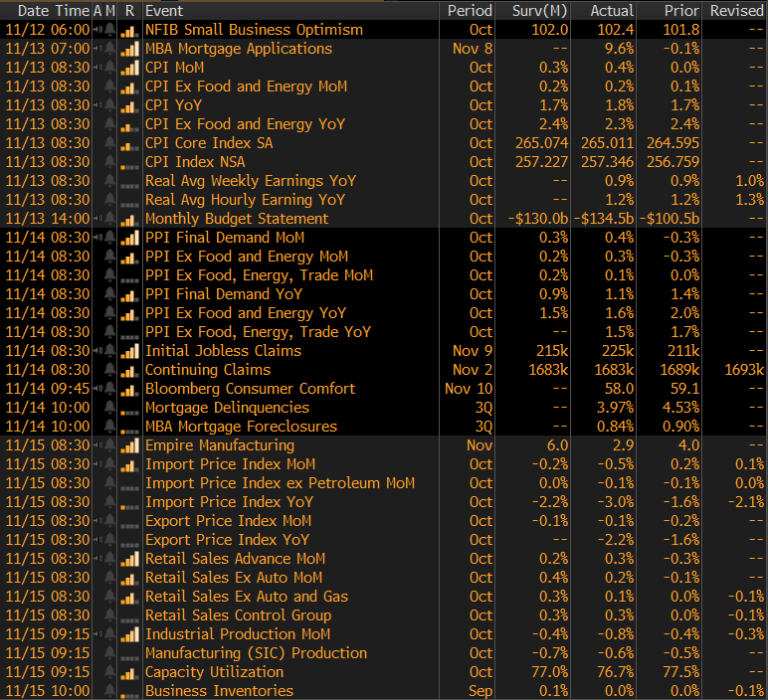This screenshot has height=700, width=768.
Task: Select the Surv(M) column header
Action: point(539,10)
